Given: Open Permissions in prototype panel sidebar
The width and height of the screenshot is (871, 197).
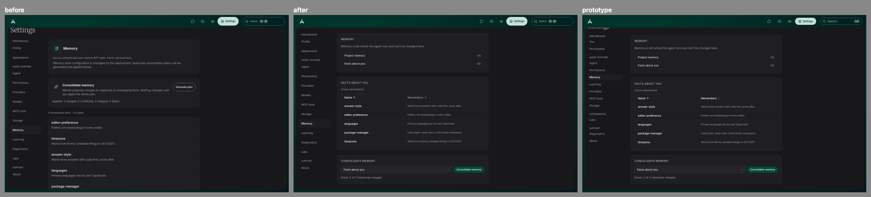Looking at the screenshot, I should [x=605, y=70].
